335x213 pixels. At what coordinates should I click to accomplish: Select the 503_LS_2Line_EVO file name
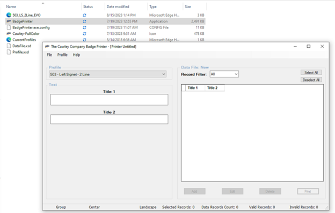(x=26, y=15)
